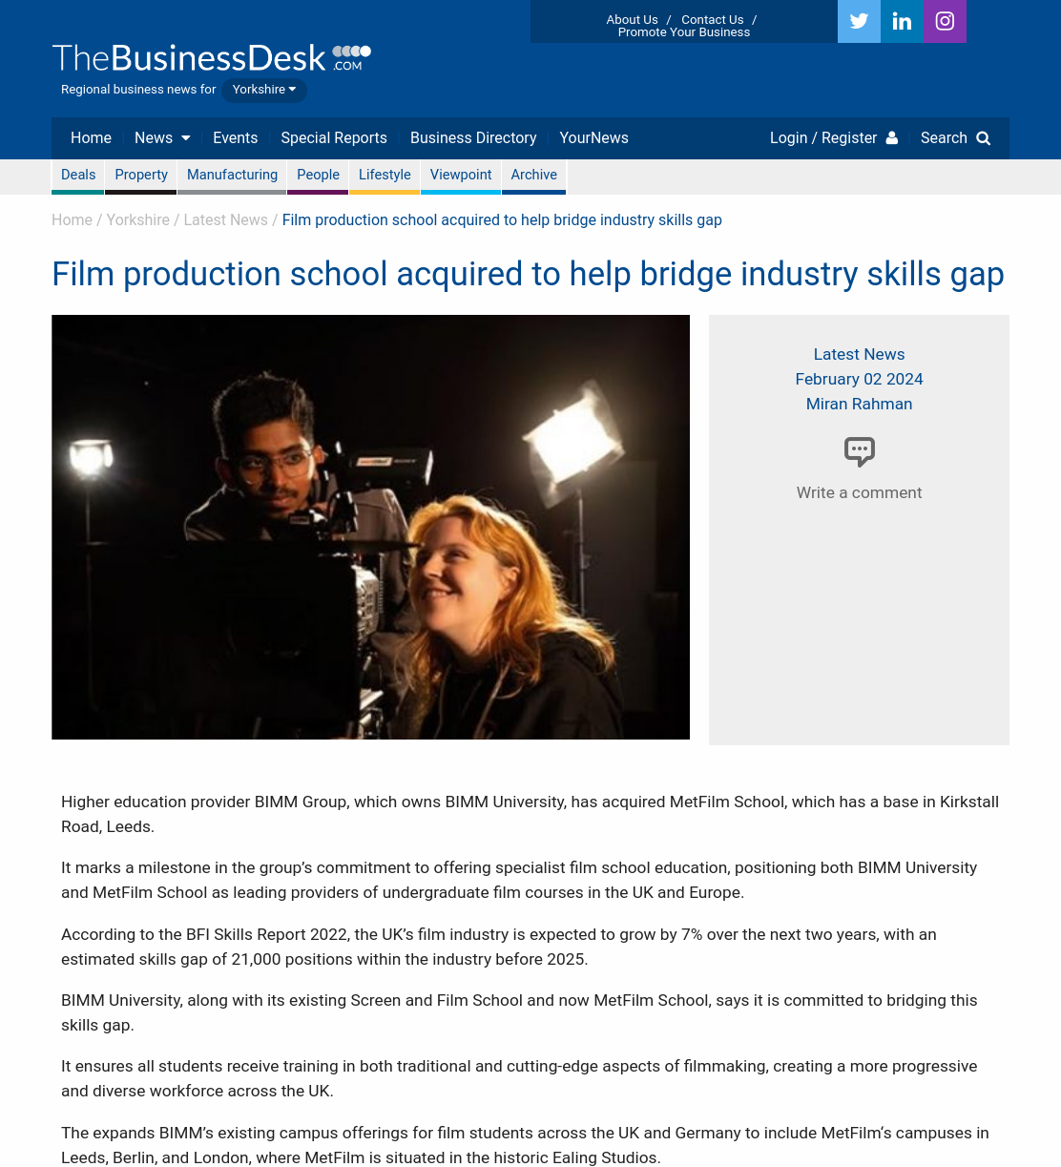Open Business Directory menu item
Screen dimensions: 1061x1167
(x=473, y=138)
